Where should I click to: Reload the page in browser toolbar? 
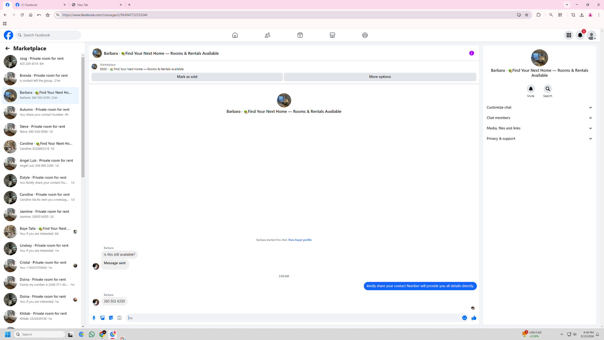[22, 15]
